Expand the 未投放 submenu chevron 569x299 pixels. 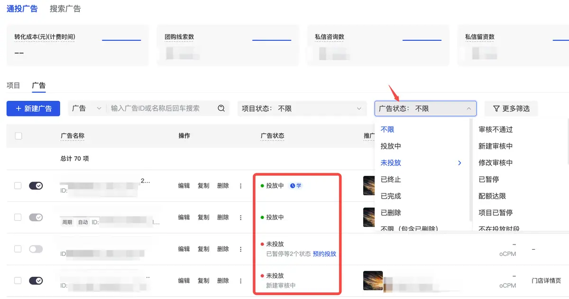point(459,163)
